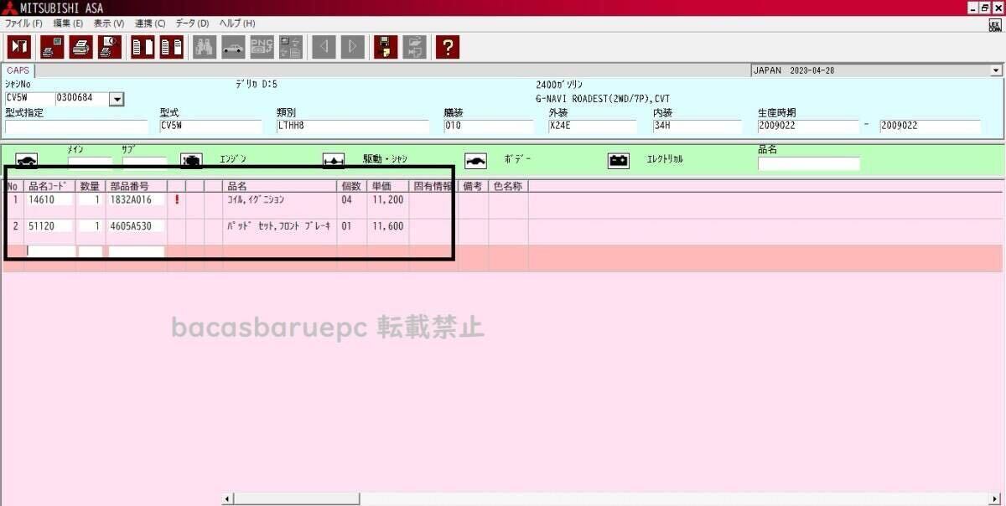Click the 艤装 field showing 010
The width and height of the screenshot is (1006, 506).
pyautogui.click(x=489, y=126)
